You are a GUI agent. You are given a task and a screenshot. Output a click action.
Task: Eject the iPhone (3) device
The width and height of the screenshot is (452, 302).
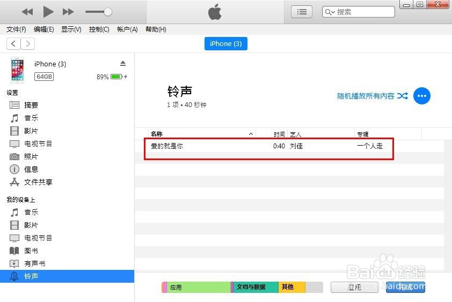tap(123, 63)
